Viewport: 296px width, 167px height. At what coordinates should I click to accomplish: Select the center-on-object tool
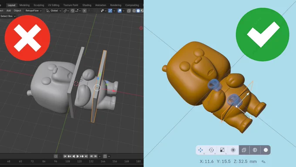coord(233,150)
